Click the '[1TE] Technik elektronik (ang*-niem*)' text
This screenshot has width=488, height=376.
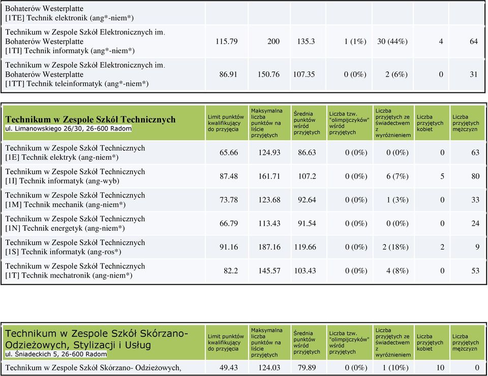point(70,18)
